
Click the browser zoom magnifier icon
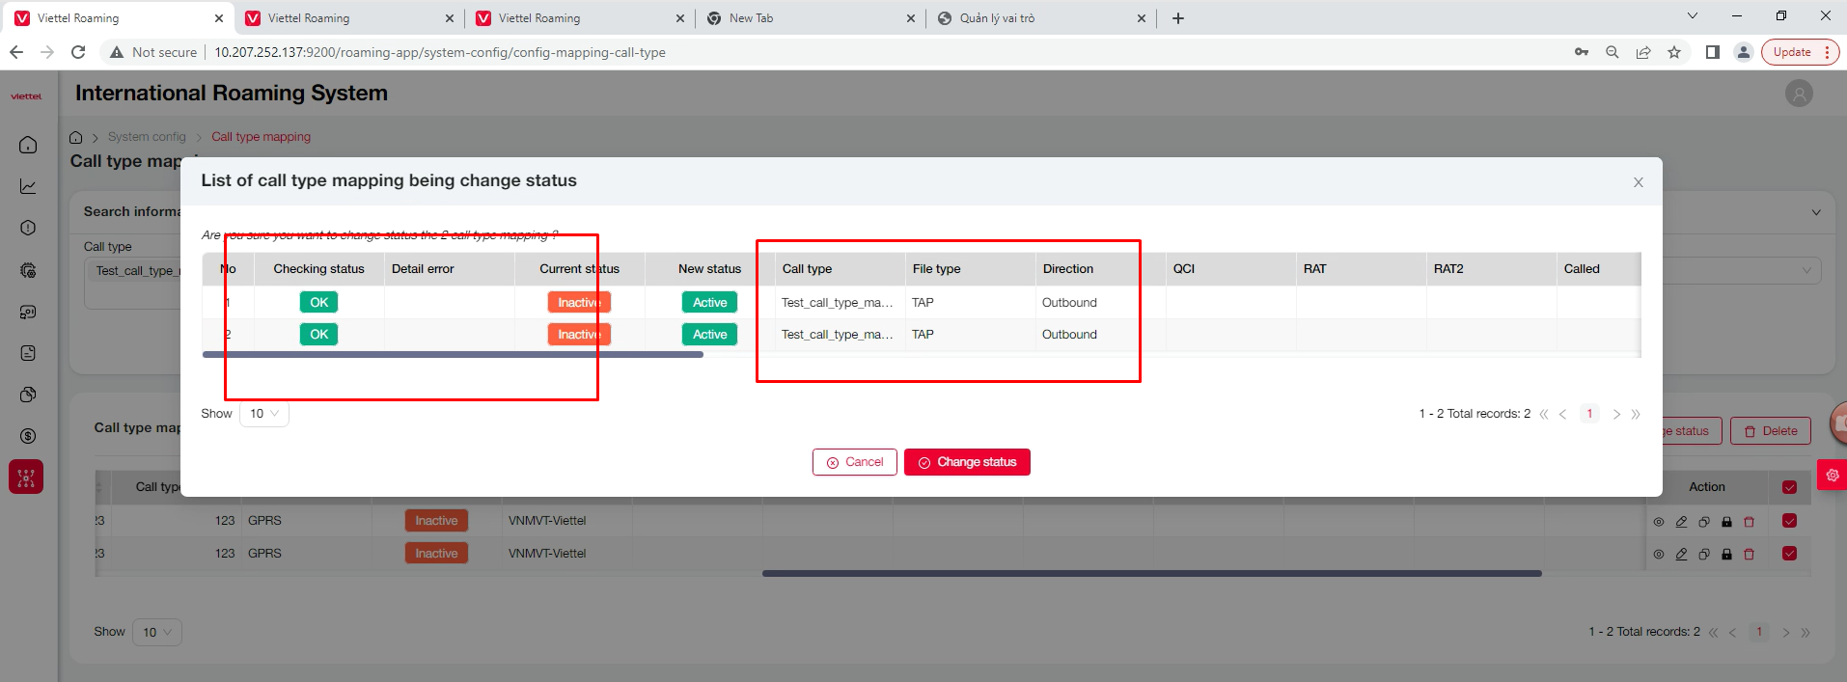(1612, 52)
